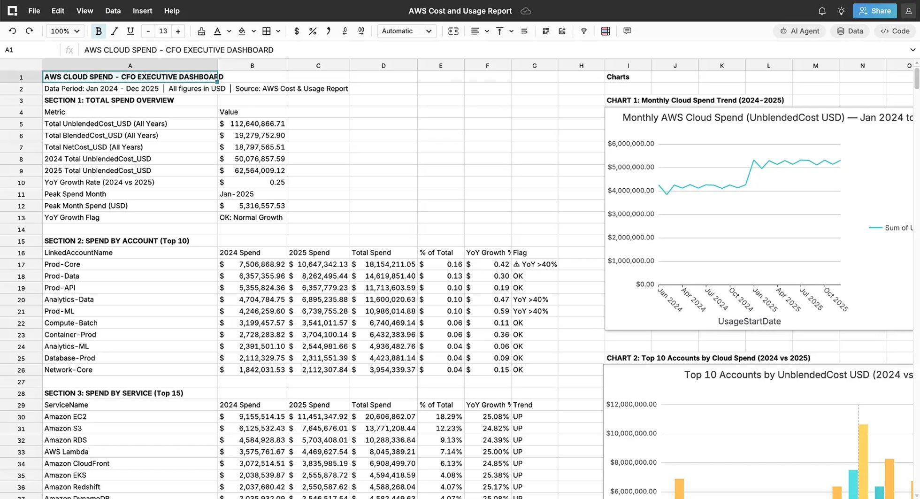Click the Monthly AWS Cloud Spend line chart
Image resolution: width=920 pixels, height=499 pixels.
click(x=759, y=219)
